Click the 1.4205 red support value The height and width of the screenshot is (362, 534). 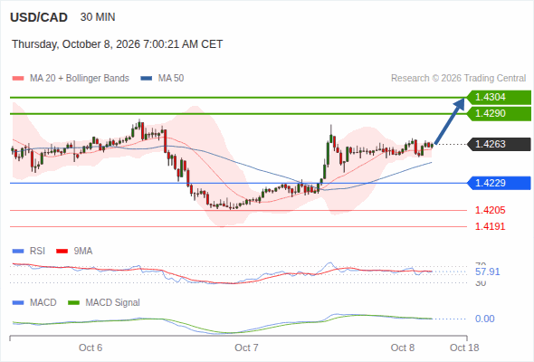click(x=490, y=211)
